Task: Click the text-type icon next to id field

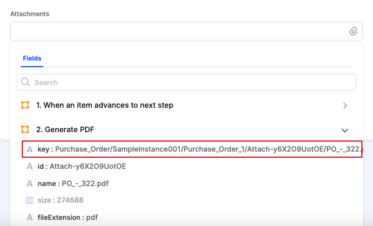Action: 30,166
